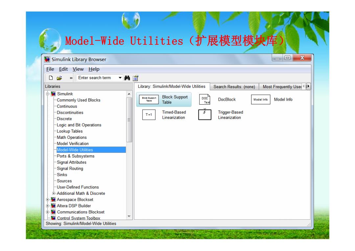Viewport: 355px width, 251px height.
Task: Select the Model Info block icon
Action: [x=261, y=99]
